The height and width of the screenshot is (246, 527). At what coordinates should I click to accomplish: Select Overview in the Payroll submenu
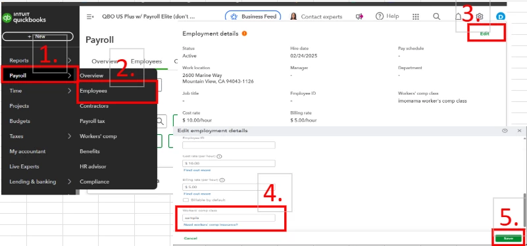(x=91, y=76)
